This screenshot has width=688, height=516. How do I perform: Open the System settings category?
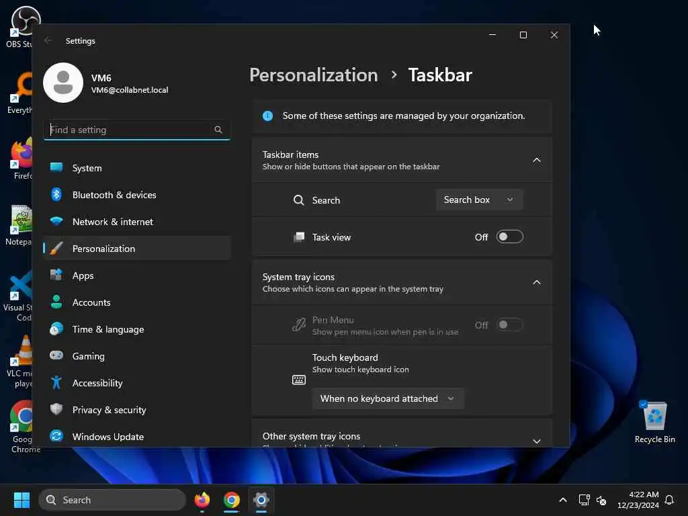click(137, 168)
